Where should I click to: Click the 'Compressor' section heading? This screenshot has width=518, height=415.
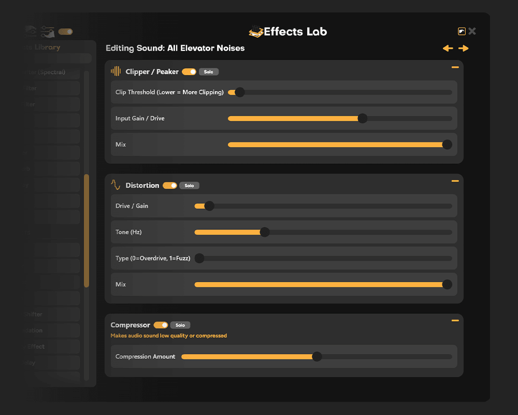pyautogui.click(x=130, y=325)
